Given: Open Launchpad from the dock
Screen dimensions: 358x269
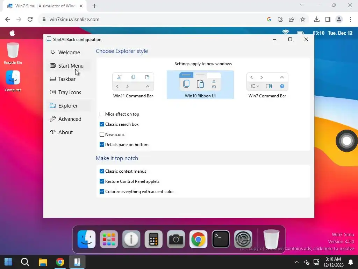Looking at the screenshot, I should [109, 239].
